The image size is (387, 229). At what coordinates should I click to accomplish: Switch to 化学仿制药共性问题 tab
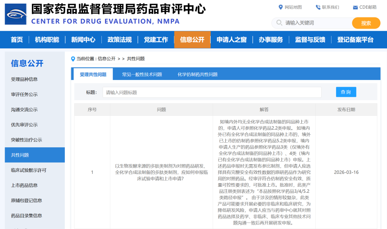(197, 75)
